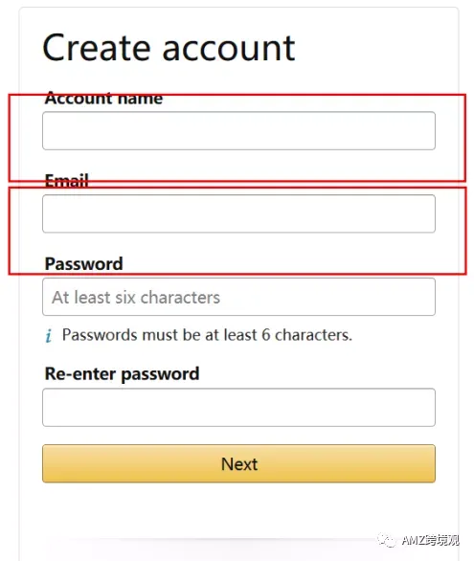Click the top edge of the upper red rectangle
This screenshot has width=474, height=561.
click(x=237, y=95)
